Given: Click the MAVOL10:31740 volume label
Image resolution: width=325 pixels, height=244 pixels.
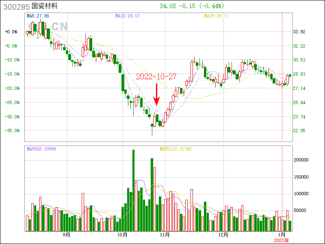Looking at the screenshot, I should pos(175,149).
